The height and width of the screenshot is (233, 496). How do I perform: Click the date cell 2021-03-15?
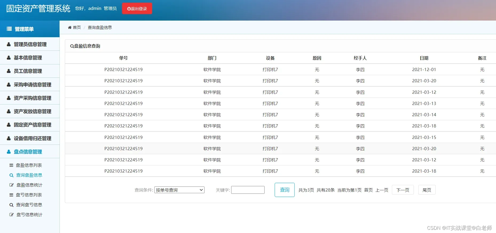424,137
